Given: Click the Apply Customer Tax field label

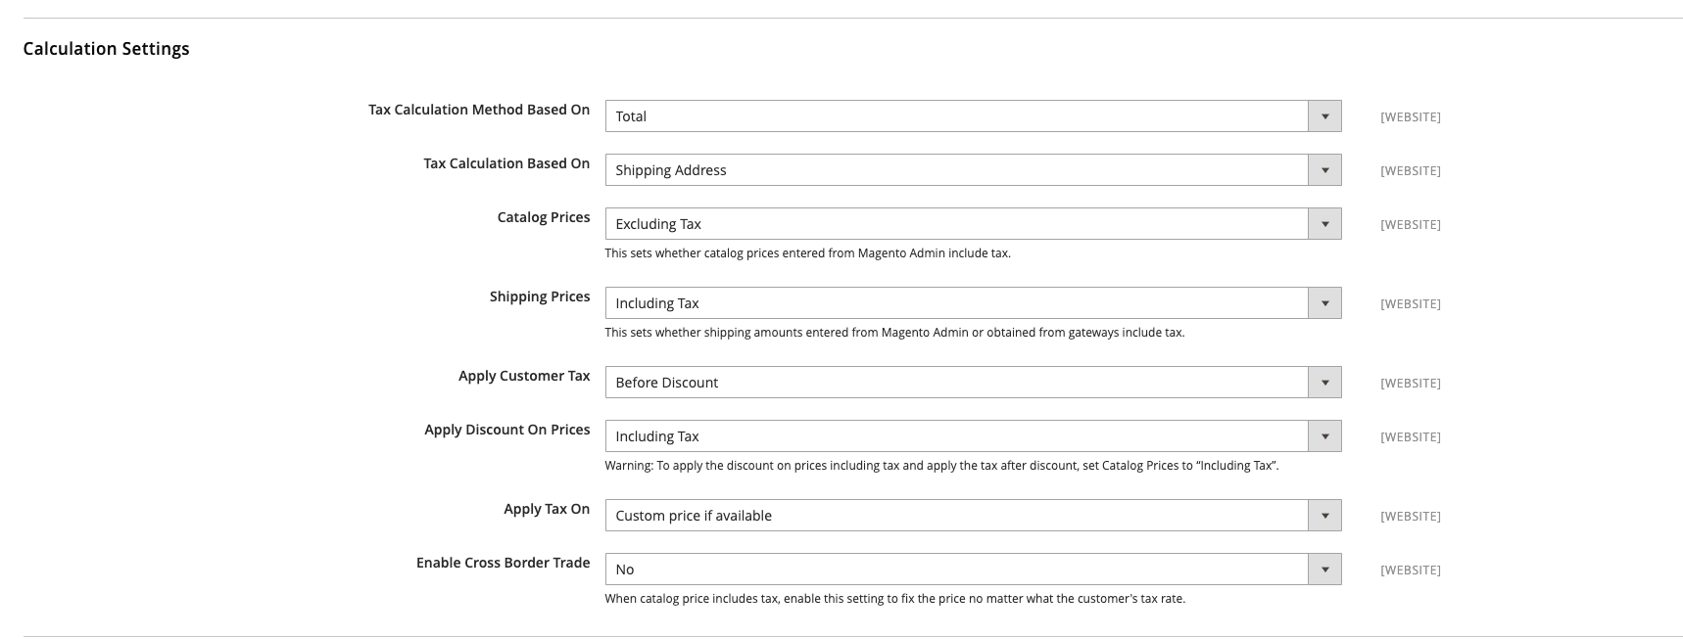Looking at the screenshot, I should pyautogui.click(x=524, y=376).
